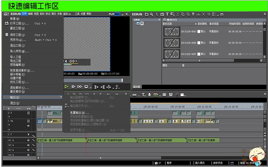Select 保存工程(S) menu item
Image resolution: width=268 pixels, height=167 pixels.
point(33,35)
